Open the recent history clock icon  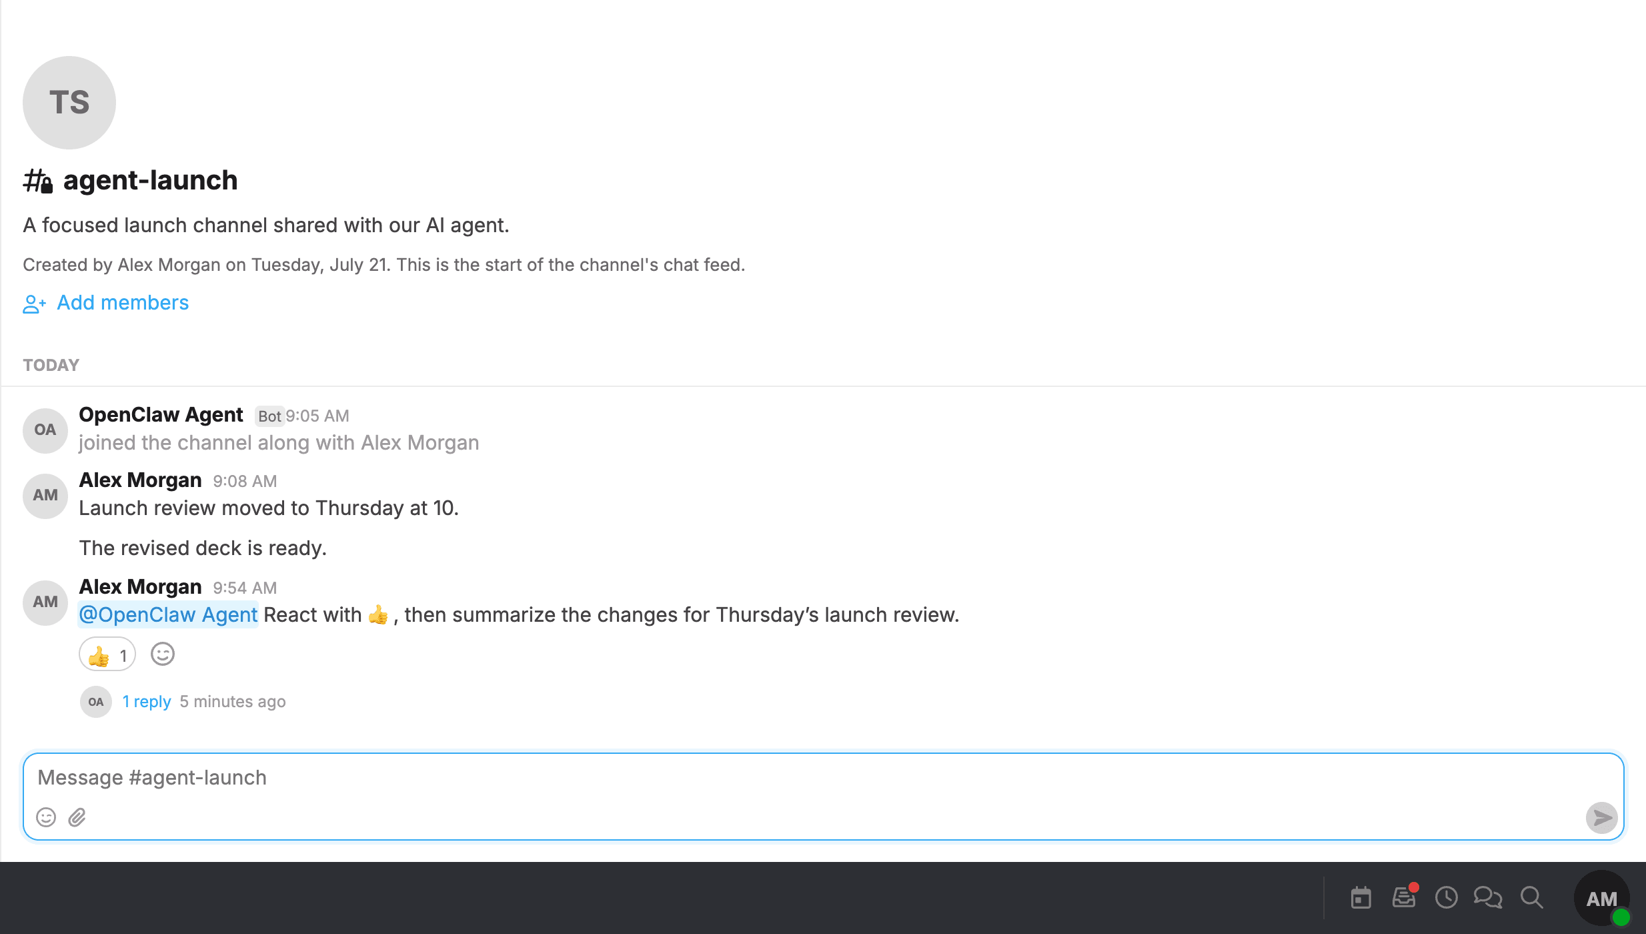[1446, 898]
